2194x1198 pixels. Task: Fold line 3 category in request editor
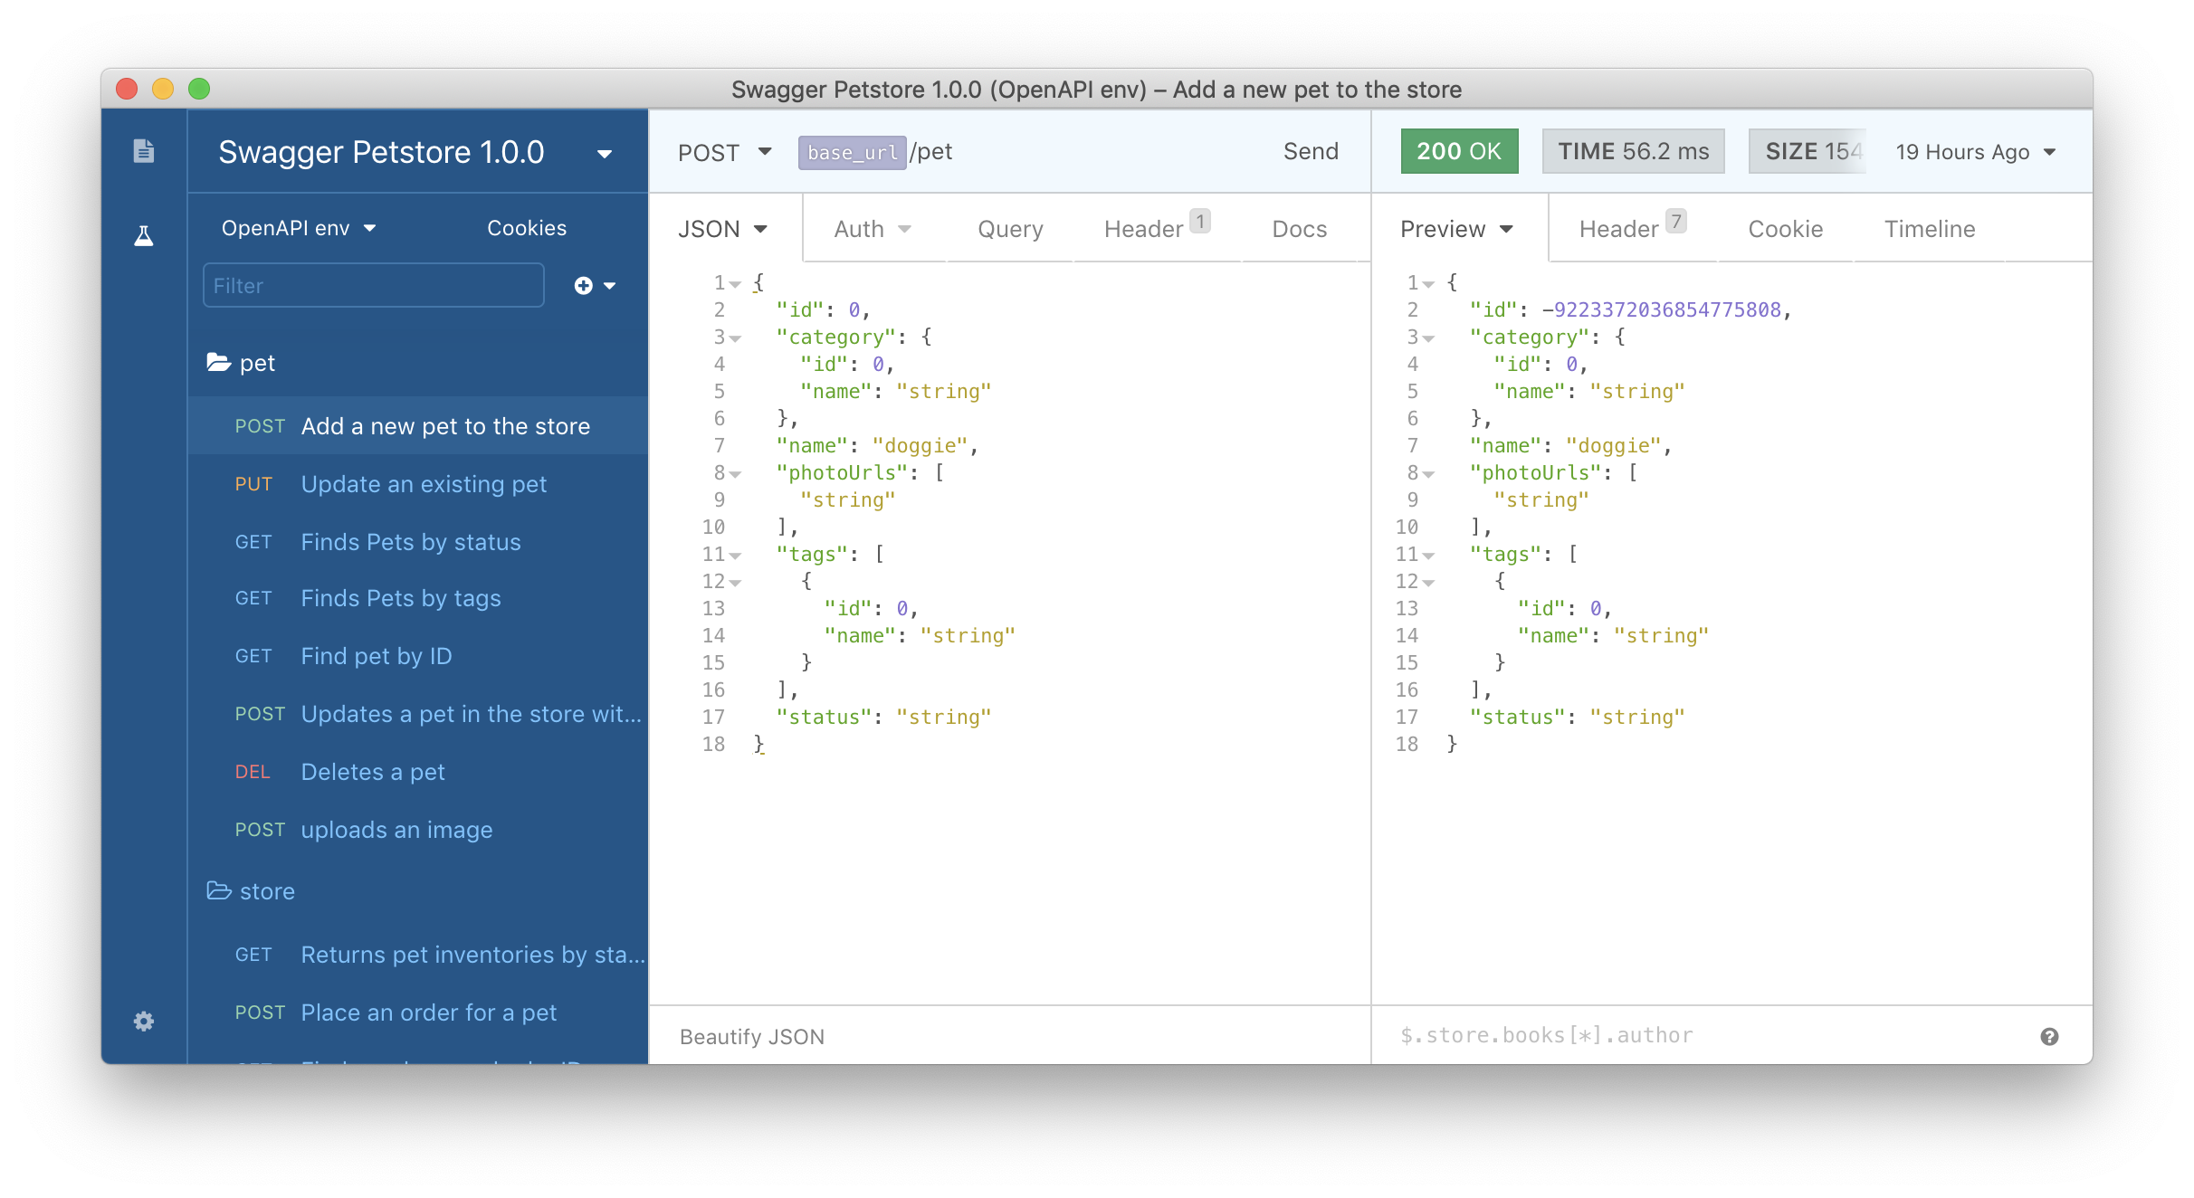point(736,338)
